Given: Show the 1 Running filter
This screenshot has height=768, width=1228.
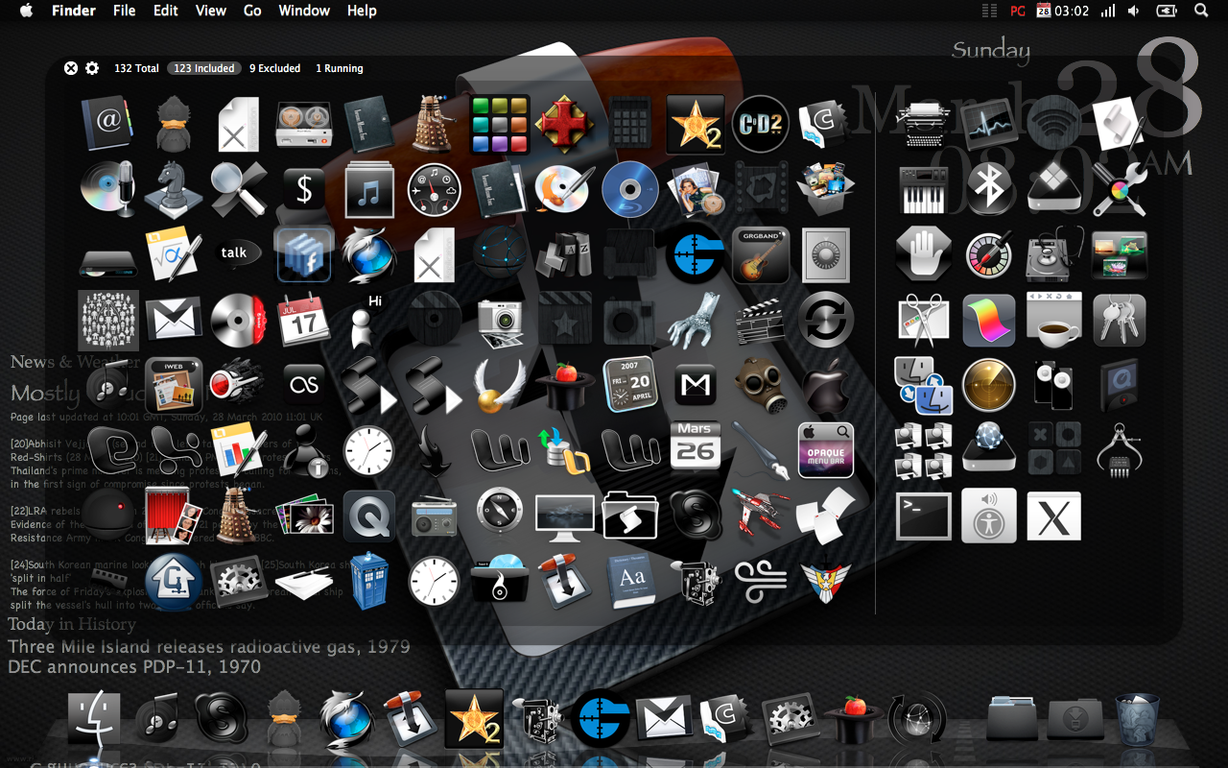Looking at the screenshot, I should pos(339,69).
